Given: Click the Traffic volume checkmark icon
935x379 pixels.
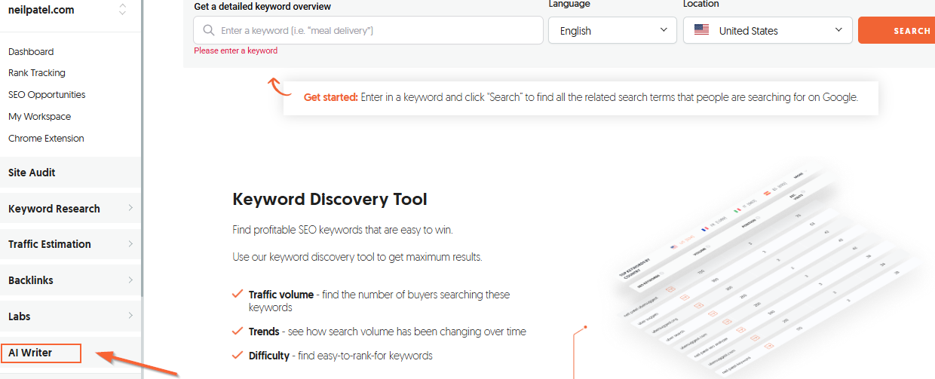Looking at the screenshot, I should coord(238,295).
